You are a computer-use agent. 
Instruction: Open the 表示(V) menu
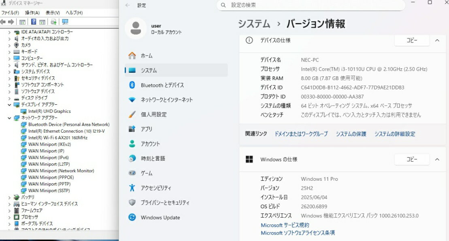click(x=53, y=13)
